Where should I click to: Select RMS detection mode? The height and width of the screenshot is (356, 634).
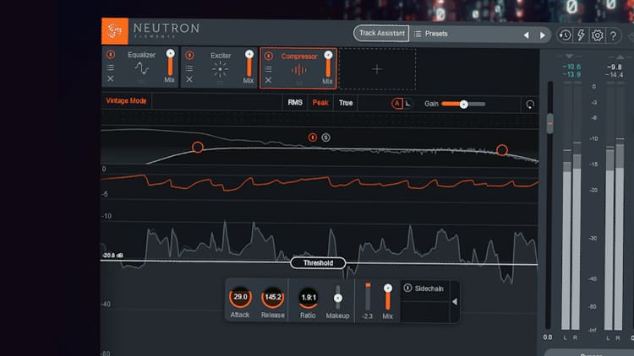click(x=295, y=103)
